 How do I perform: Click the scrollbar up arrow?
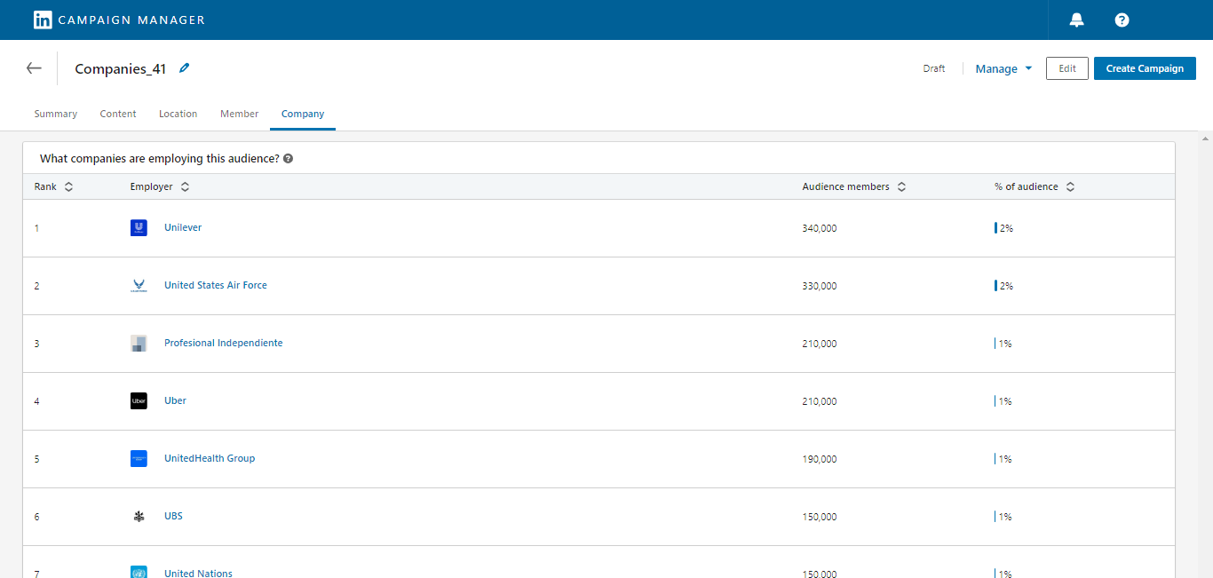1205,139
